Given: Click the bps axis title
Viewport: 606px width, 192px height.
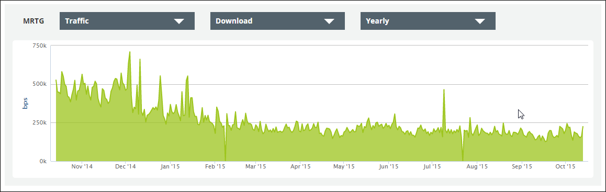Looking at the screenshot, I should coord(25,103).
